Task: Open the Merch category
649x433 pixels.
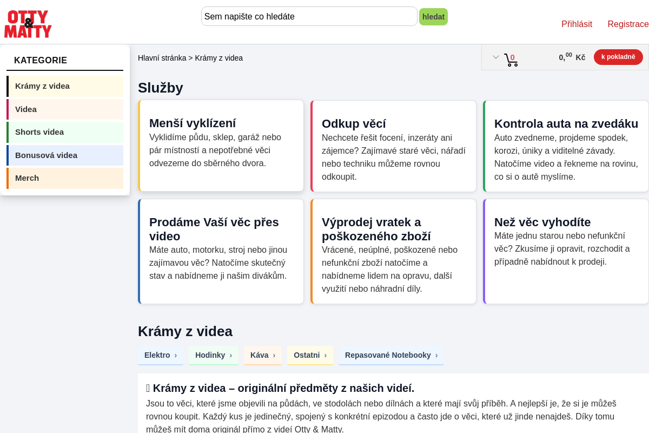Action: [65, 178]
